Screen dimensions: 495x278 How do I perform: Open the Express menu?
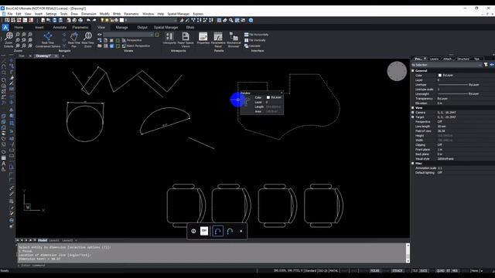tap(198, 14)
